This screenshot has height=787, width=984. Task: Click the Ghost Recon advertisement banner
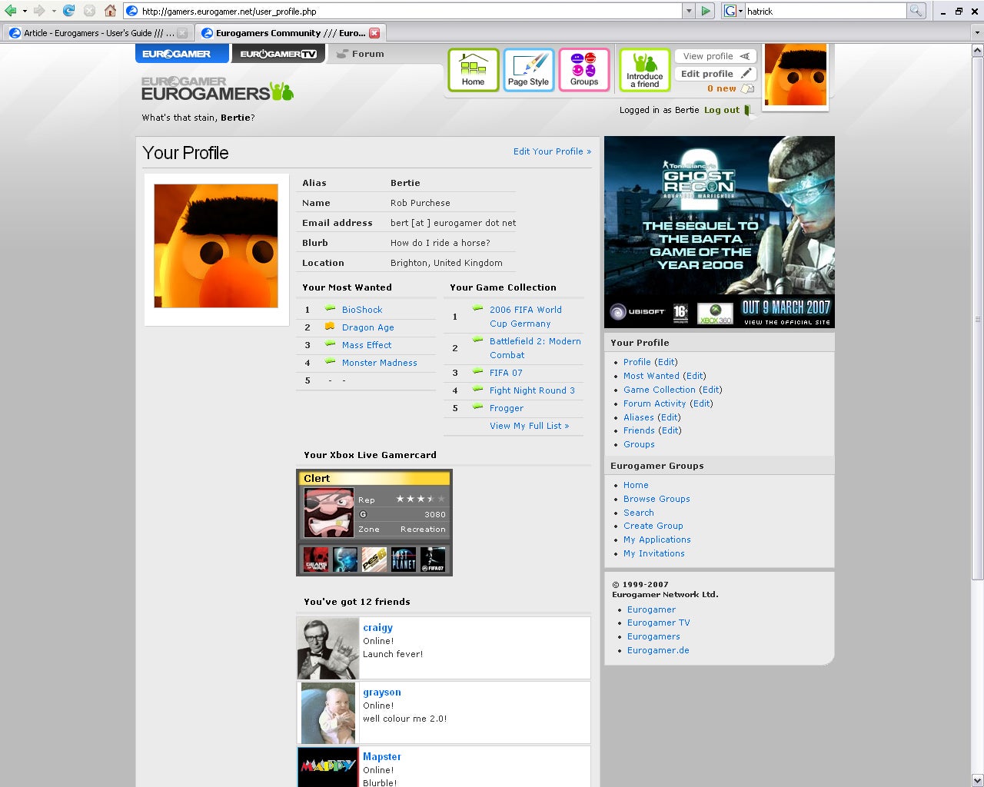pos(720,232)
